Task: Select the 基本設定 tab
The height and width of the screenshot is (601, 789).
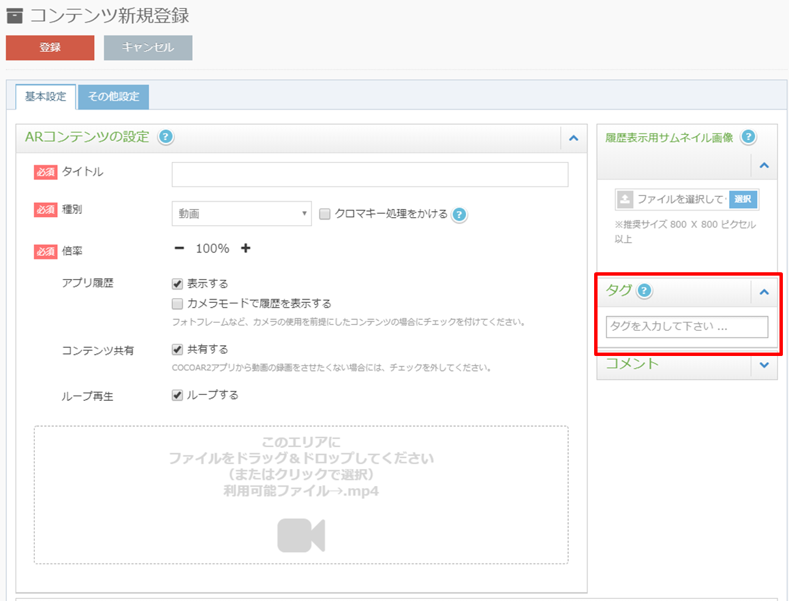Action: coord(46,97)
